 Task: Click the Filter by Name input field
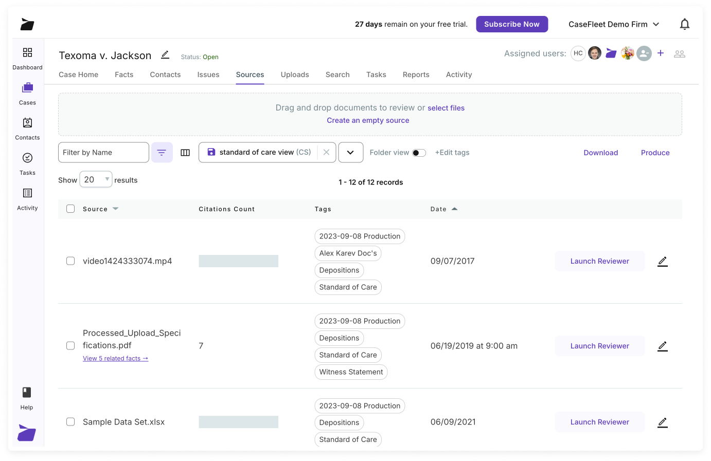pyautogui.click(x=103, y=152)
